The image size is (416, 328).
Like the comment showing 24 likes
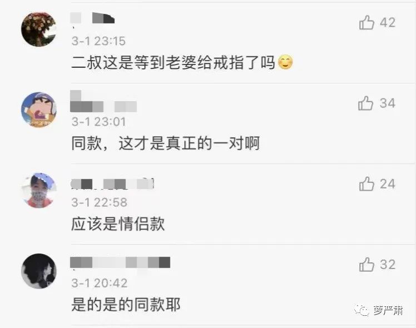coord(367,184)
